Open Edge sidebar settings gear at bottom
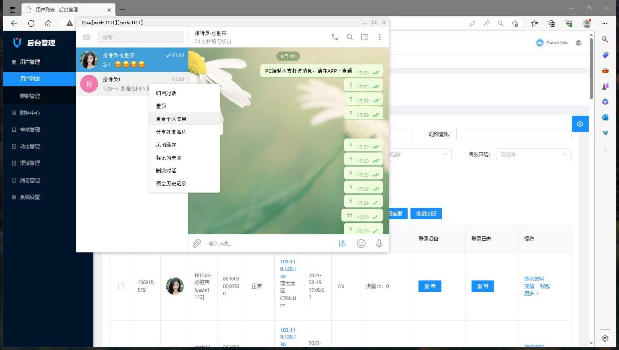The width and height of the screenshot is (619, 350). [x=605, y=338]
